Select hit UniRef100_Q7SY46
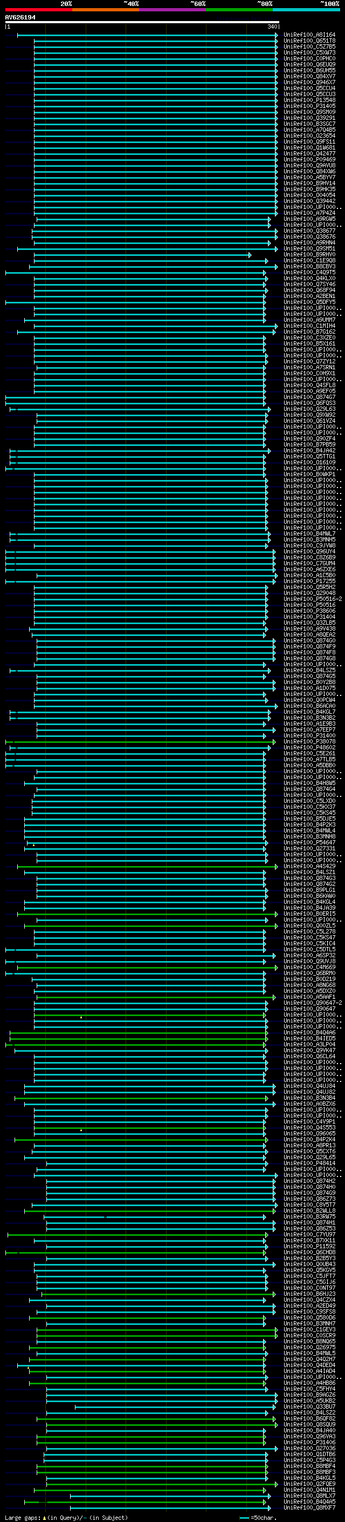Screen dimensions: 345x1522 pos(309,284)
